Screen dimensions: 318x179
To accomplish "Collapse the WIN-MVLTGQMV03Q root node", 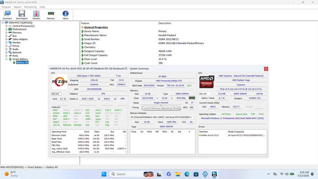I will click(3, 23).
